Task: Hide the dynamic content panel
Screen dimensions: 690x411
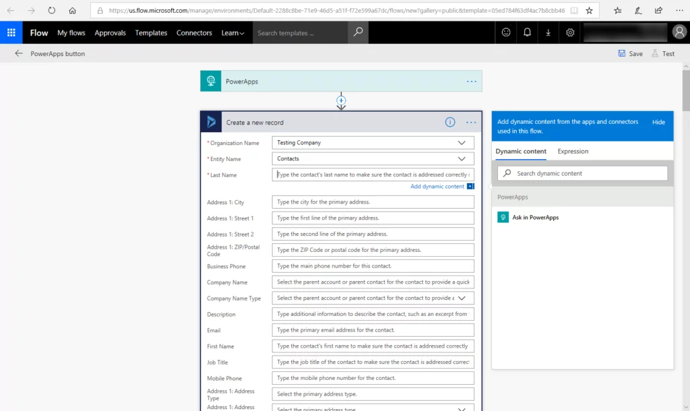Action: pyautogui.click(x=658, y=122)
